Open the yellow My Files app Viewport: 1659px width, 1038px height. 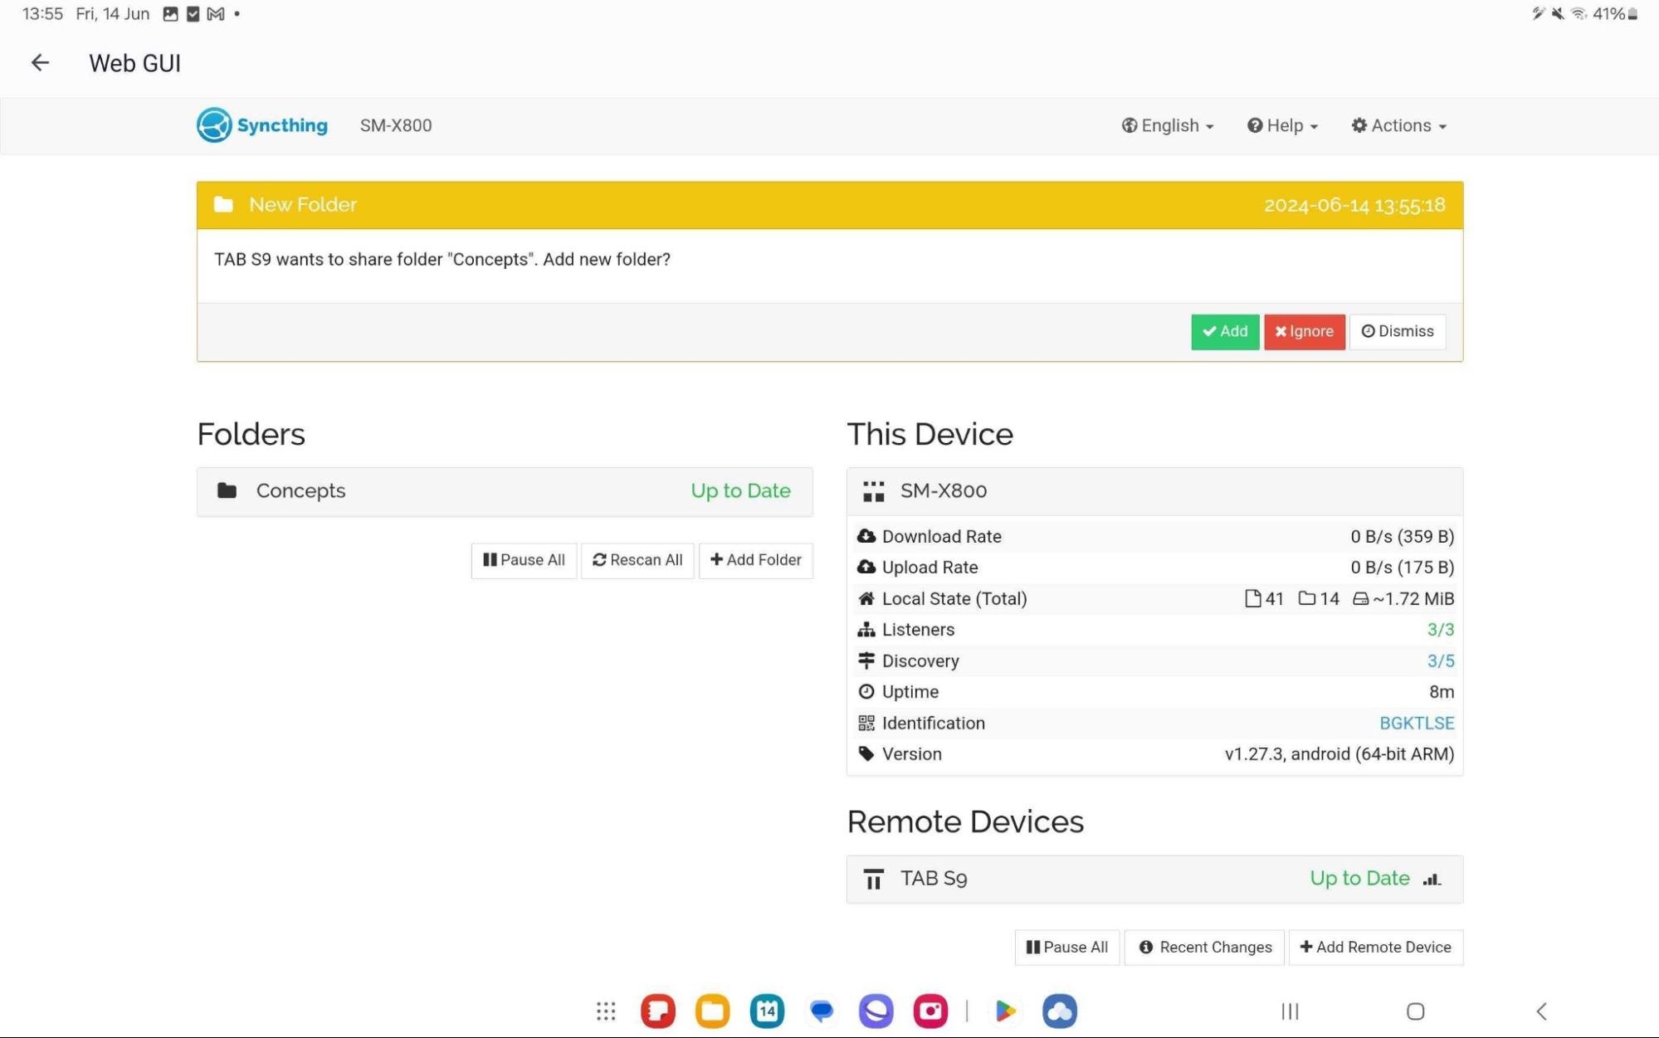point(713,1011)
